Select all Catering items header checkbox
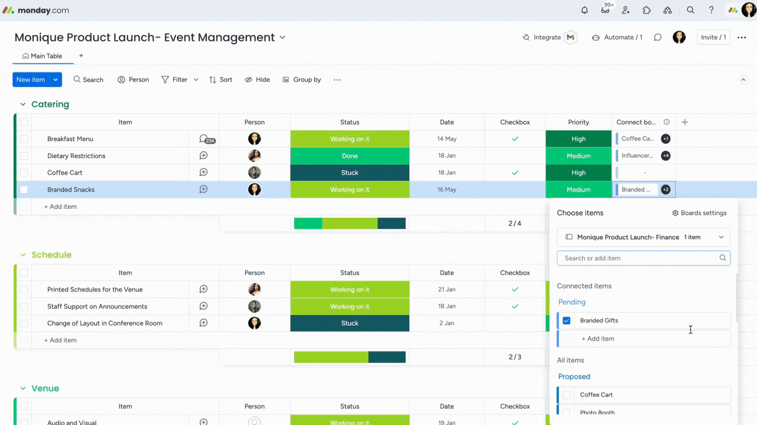 [x=24, y=122]
